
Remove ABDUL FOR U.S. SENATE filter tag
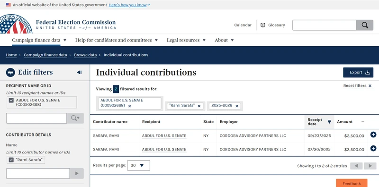[129, 106]
